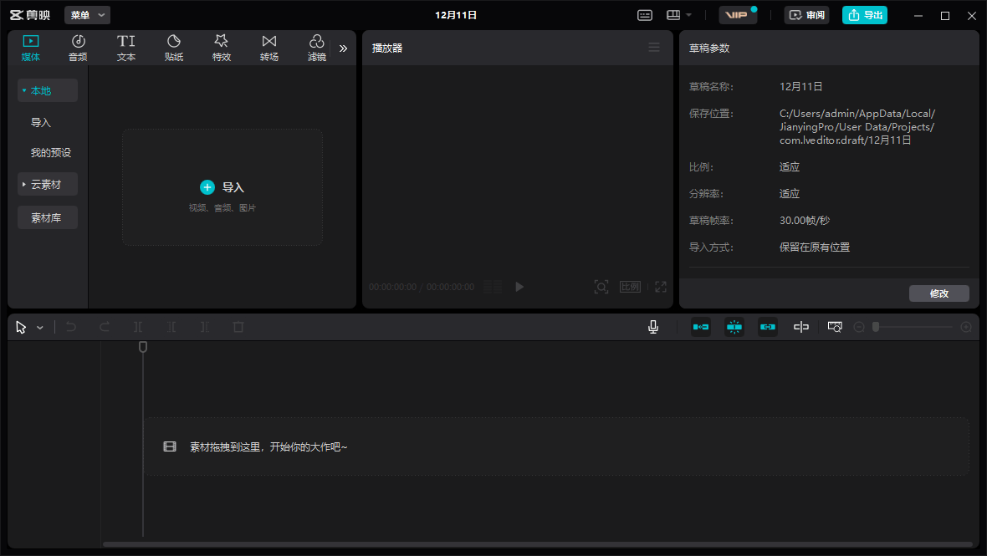Select 导入 in the left sidebar

(41, 123)
